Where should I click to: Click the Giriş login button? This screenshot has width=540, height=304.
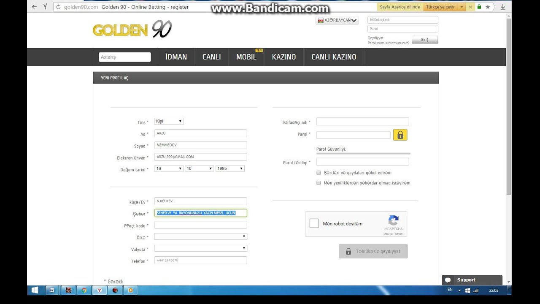pyautogui.click(x=425, y=40)
